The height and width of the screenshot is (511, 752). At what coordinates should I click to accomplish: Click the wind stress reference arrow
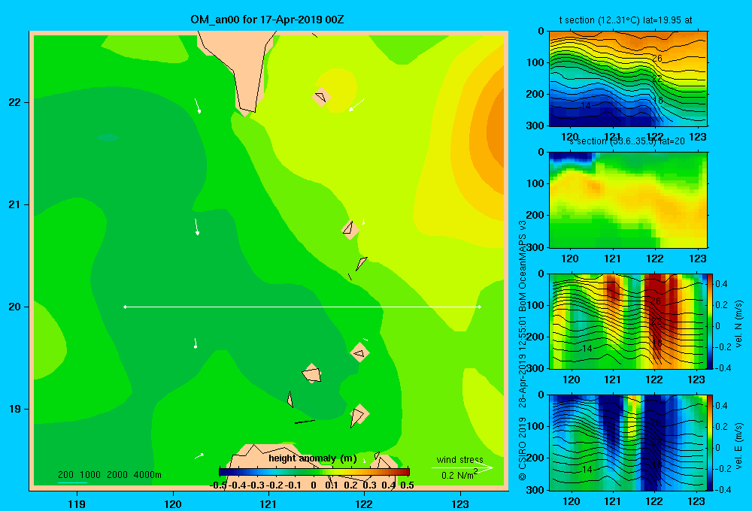tap(462, 467)
